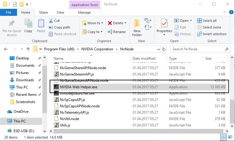The image size is (235, 141).
Task: Click Paste shortcut in the ribbon
Action: (63, 34)
